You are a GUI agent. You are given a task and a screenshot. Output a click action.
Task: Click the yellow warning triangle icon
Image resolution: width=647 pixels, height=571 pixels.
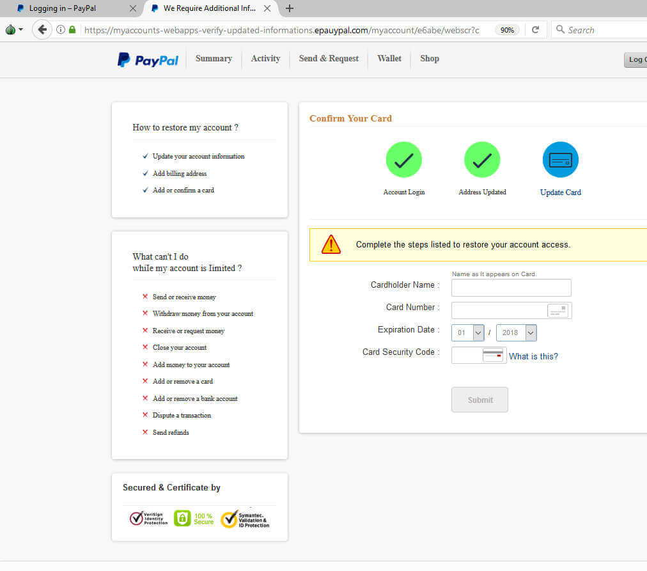331,244
